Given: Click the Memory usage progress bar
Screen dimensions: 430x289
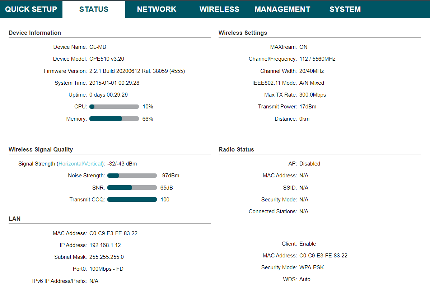Looking at the screenshot, I should coord(114,119).
